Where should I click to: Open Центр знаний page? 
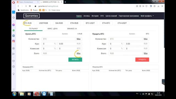point(111,16)
